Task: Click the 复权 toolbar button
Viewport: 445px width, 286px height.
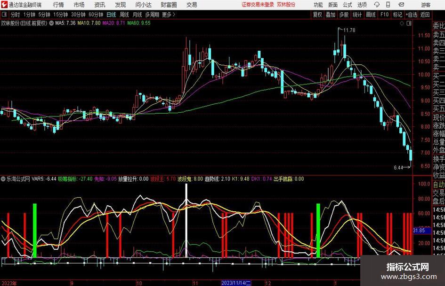Action: tap(317, 15)
